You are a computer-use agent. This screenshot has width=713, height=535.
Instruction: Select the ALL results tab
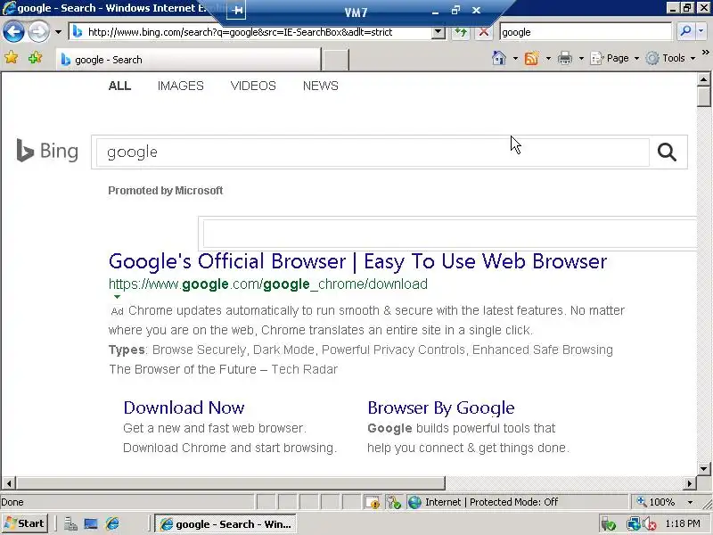(119, 86)
